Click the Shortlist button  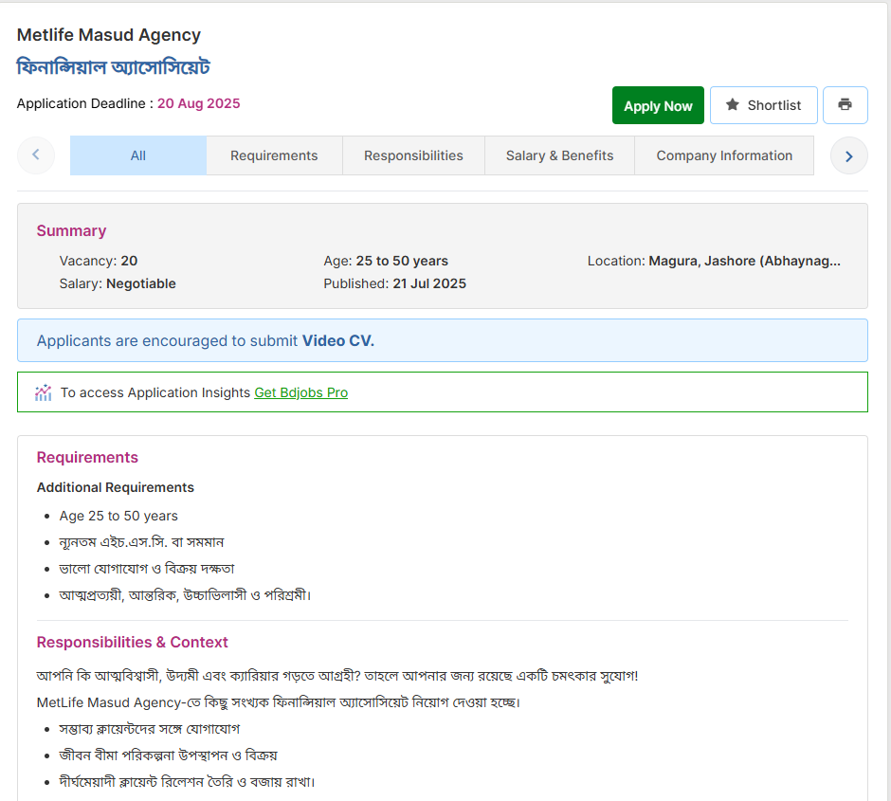763,104
